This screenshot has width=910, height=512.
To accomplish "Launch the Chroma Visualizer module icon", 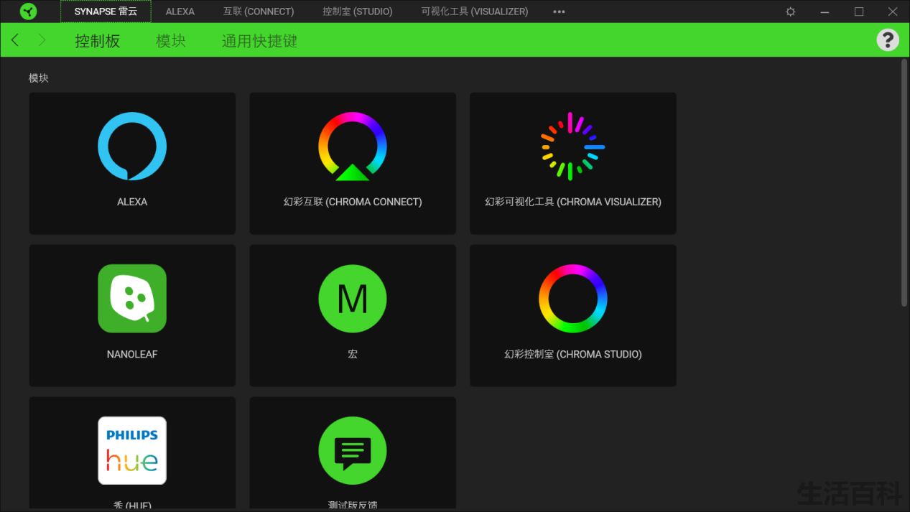I will pos(572,146).
